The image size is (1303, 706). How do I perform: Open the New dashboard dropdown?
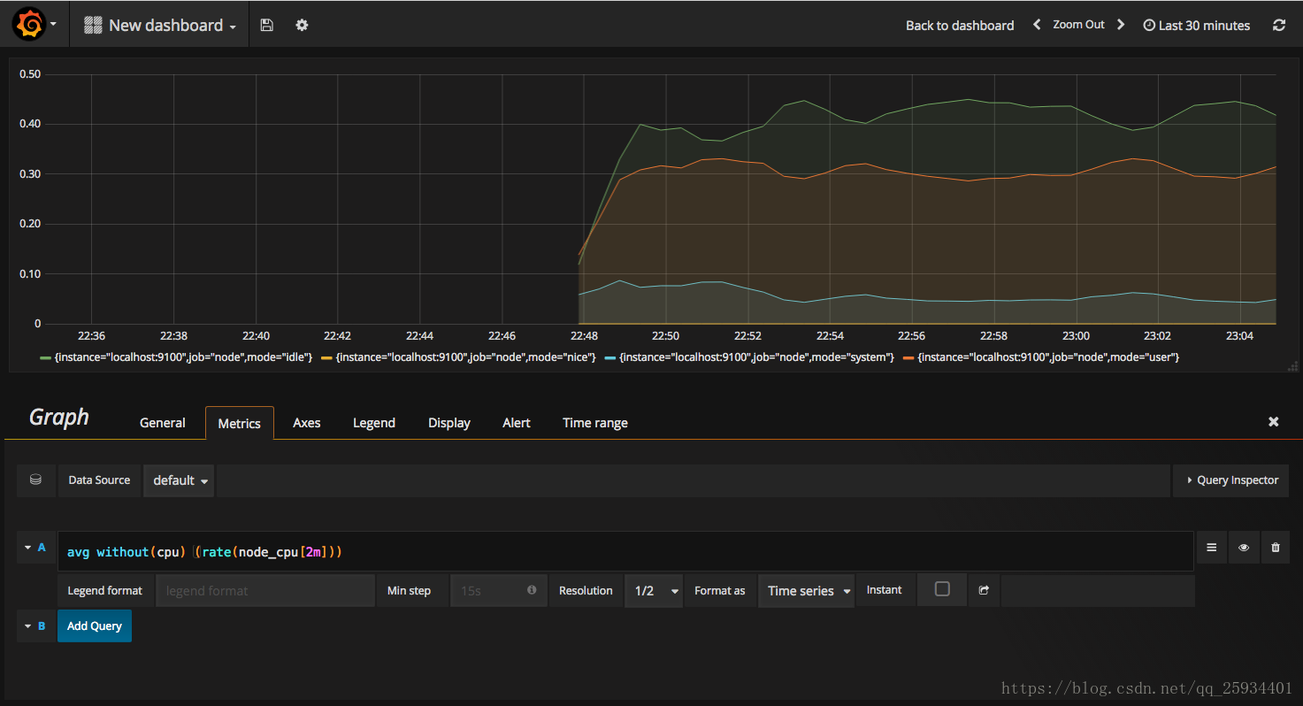click(160, 25)
